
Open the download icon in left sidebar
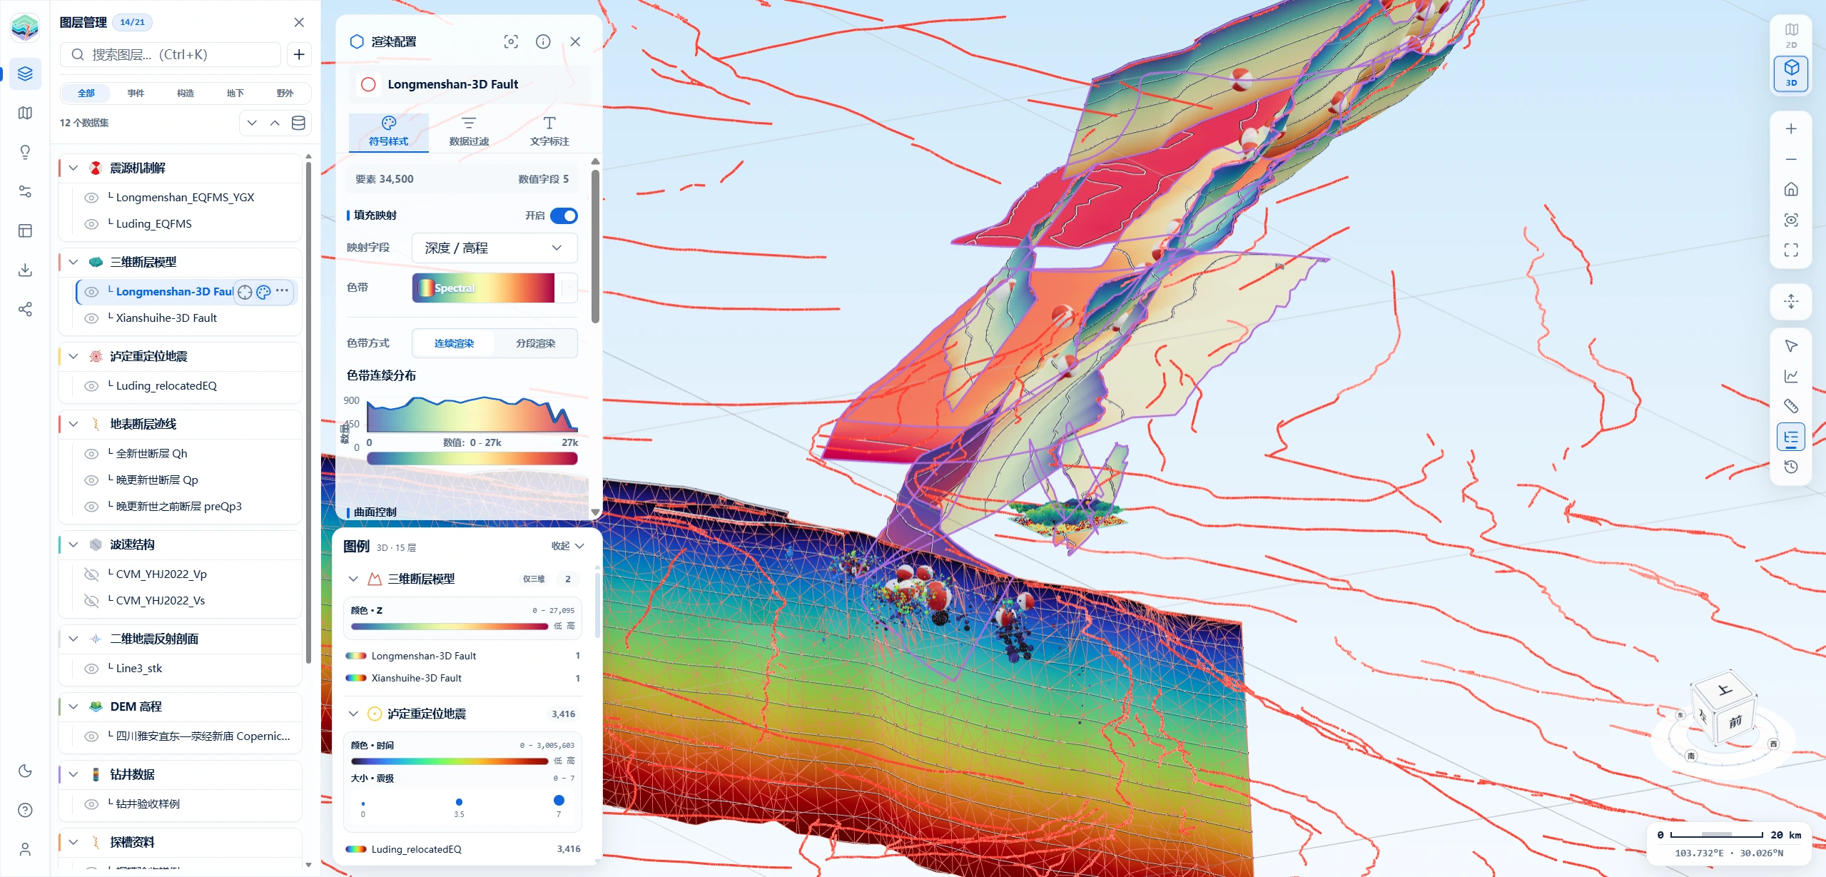(25, 270)
